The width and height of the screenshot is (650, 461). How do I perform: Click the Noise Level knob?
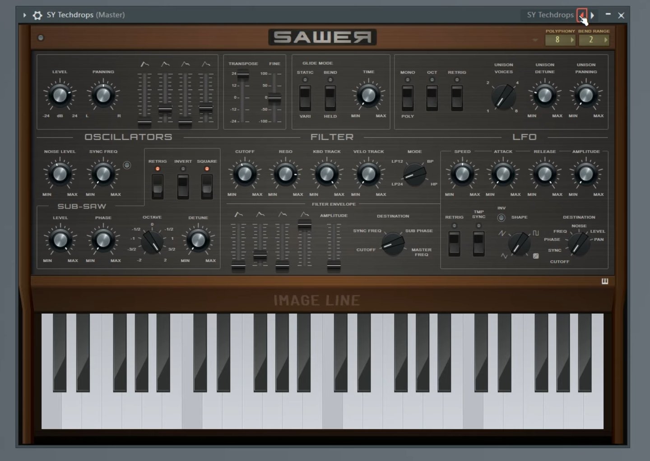[x=60, y=174]
